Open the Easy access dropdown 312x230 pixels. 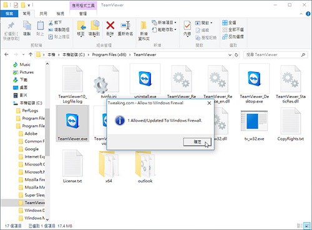coord(164,29)
